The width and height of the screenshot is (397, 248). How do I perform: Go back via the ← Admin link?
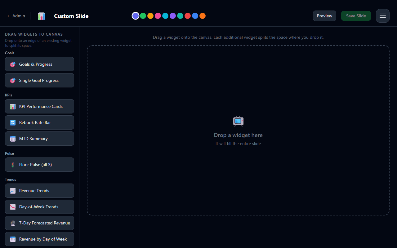[x=16, y=16]
